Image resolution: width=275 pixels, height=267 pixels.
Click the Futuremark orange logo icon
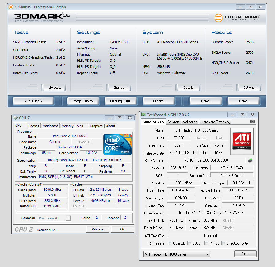coord(218,18)
